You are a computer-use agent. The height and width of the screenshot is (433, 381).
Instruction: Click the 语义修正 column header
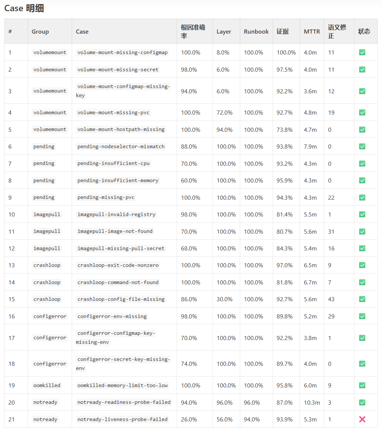coord(337,31)
